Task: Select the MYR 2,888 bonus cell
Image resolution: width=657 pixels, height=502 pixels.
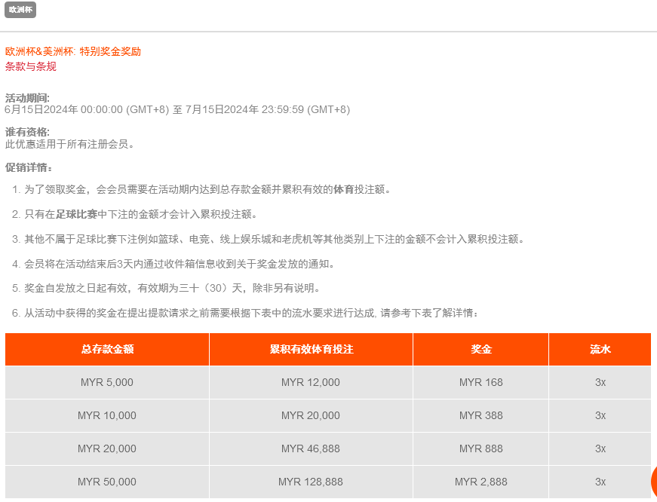Action: pos(480,482)
